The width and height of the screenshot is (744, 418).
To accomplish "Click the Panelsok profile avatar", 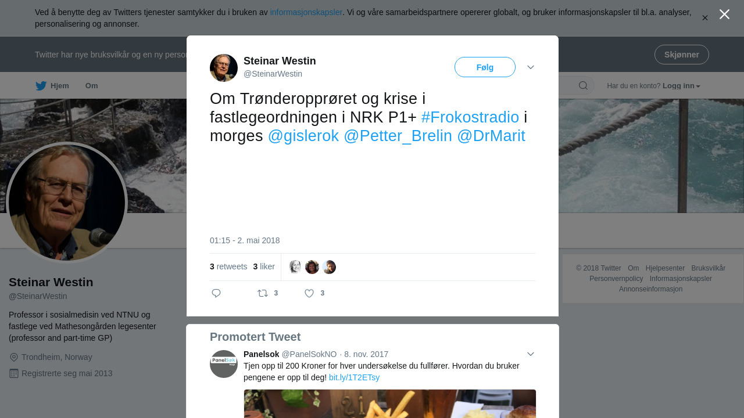I will pyautogui.click(x=224, y=364).
